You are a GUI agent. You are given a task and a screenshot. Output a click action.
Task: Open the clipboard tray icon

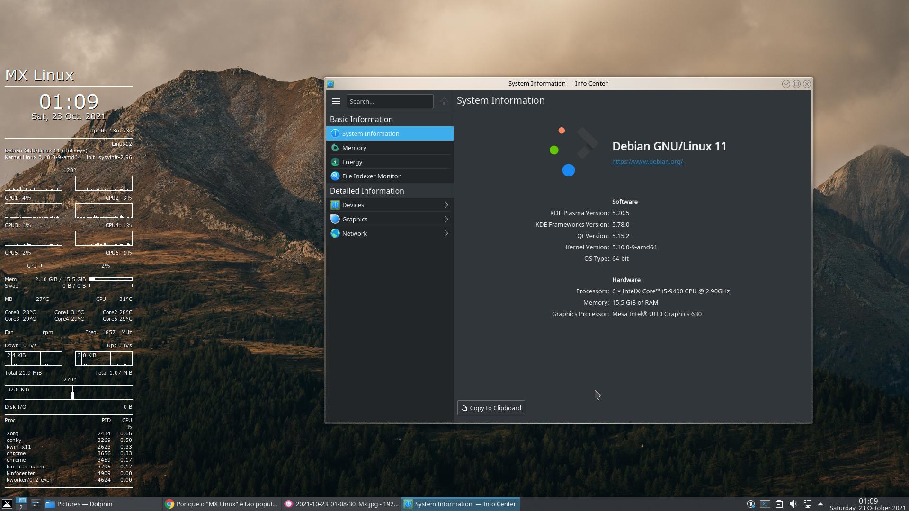click(779, 504)
